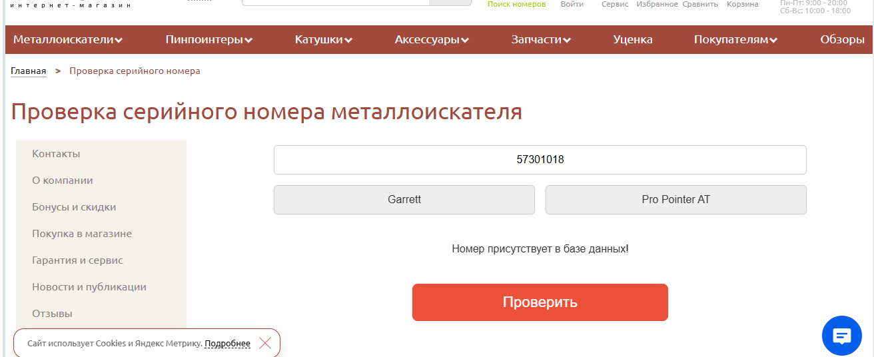
Task: Select the Garrett brand button
Action: 404,200
